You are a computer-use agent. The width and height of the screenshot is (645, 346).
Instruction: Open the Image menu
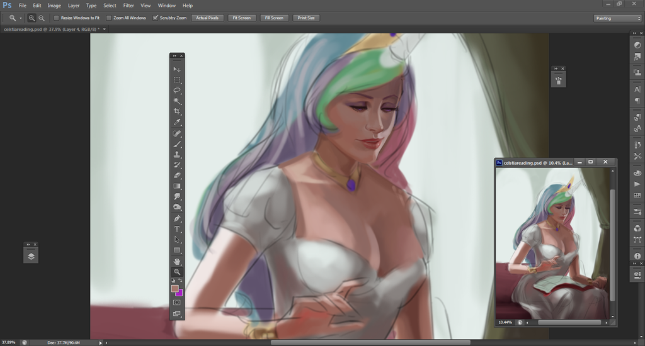(54, 5)
